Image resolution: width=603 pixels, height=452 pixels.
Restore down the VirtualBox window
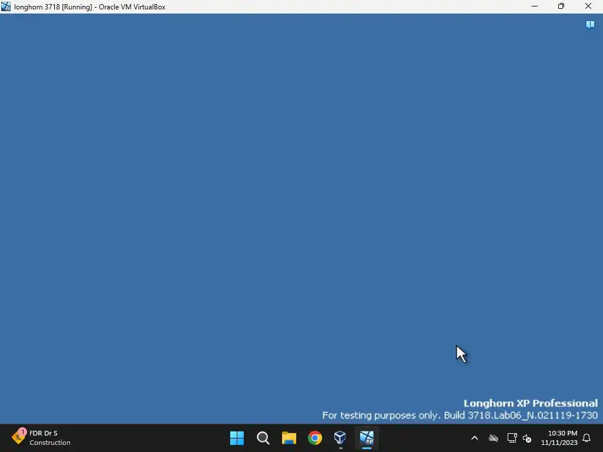tap(561, 6)
